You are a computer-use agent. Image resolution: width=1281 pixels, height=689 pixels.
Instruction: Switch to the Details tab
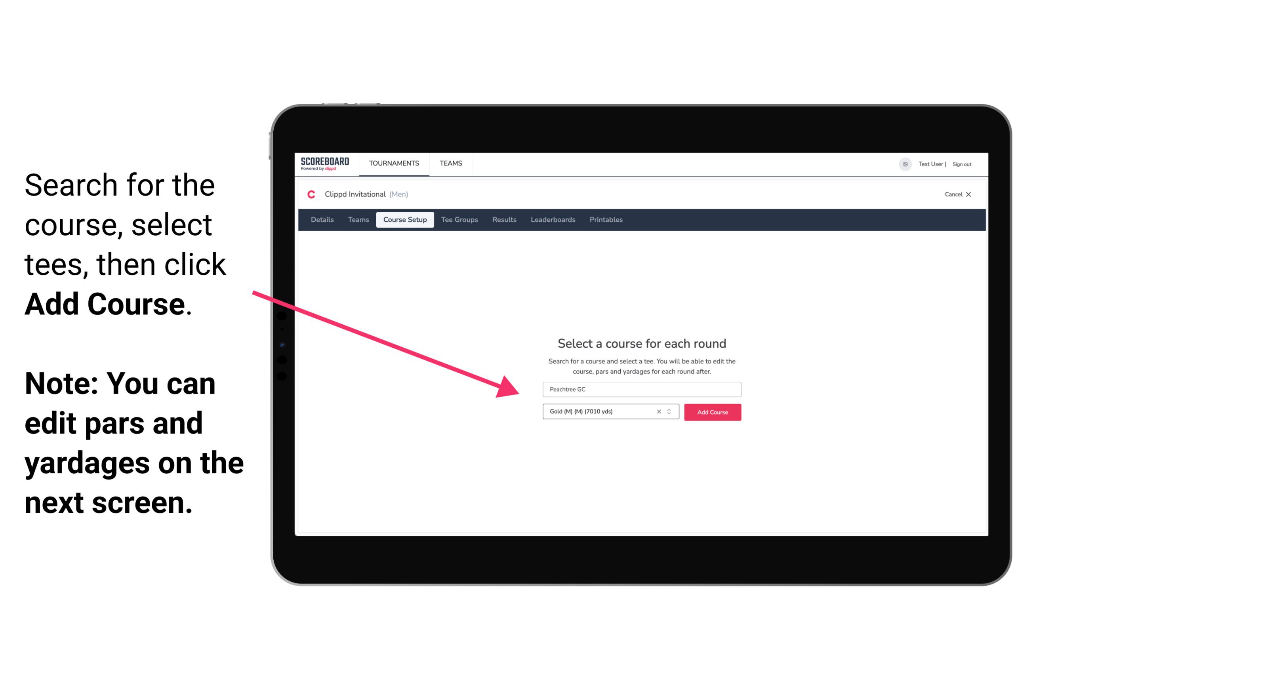(x=321, y=220)
